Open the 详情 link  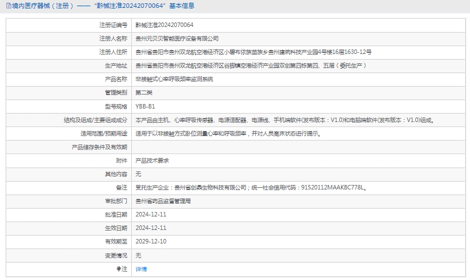click(141, 269)
